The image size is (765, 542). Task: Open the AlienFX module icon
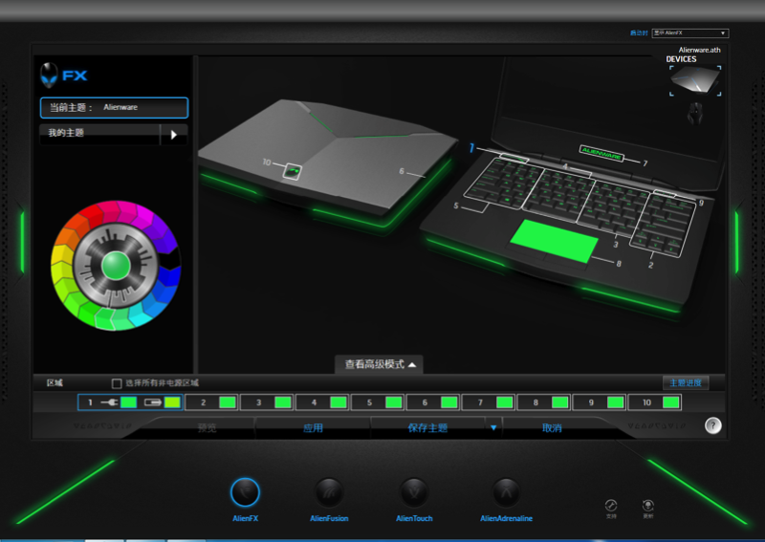[245, 492]
